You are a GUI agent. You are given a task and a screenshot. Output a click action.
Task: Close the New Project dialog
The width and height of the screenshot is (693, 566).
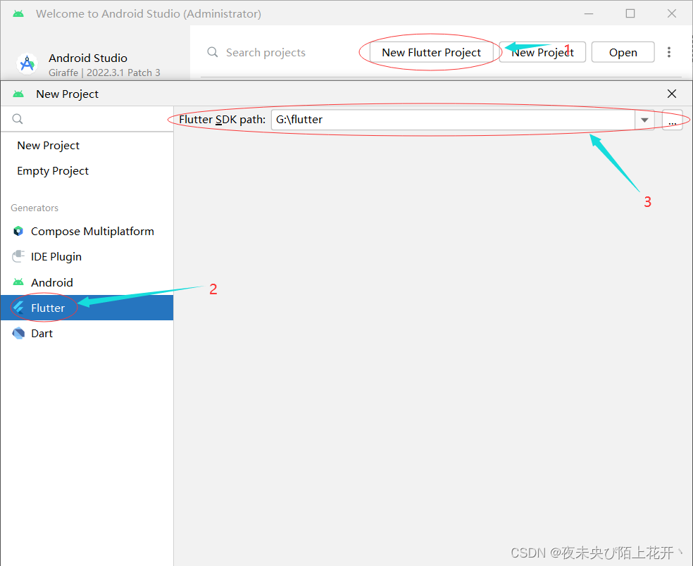tap(672, 94)
